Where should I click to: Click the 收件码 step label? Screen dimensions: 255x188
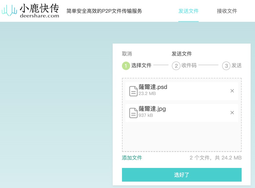[x=189, y=66]
